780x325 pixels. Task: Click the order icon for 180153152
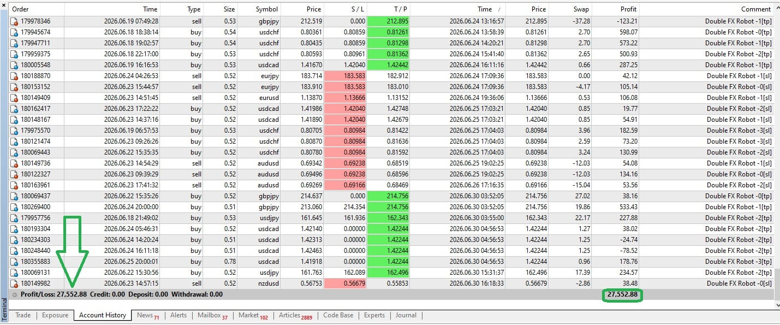pyautogui.click(x=14, y=87)
